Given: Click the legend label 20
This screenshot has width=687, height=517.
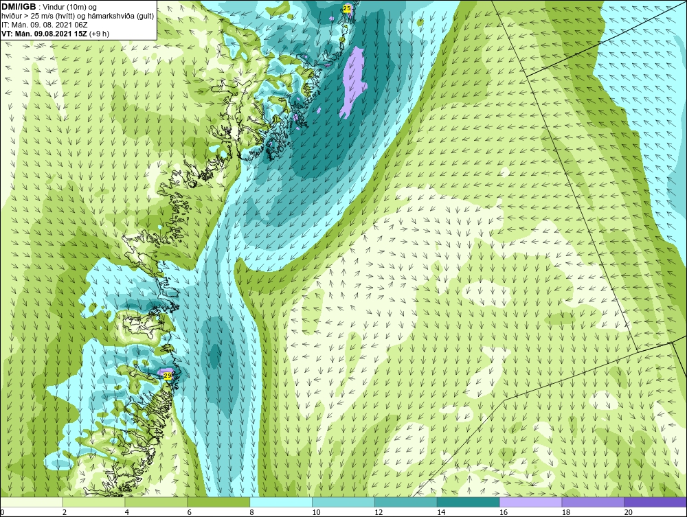Looking at the screenshot, I should 629,512.
